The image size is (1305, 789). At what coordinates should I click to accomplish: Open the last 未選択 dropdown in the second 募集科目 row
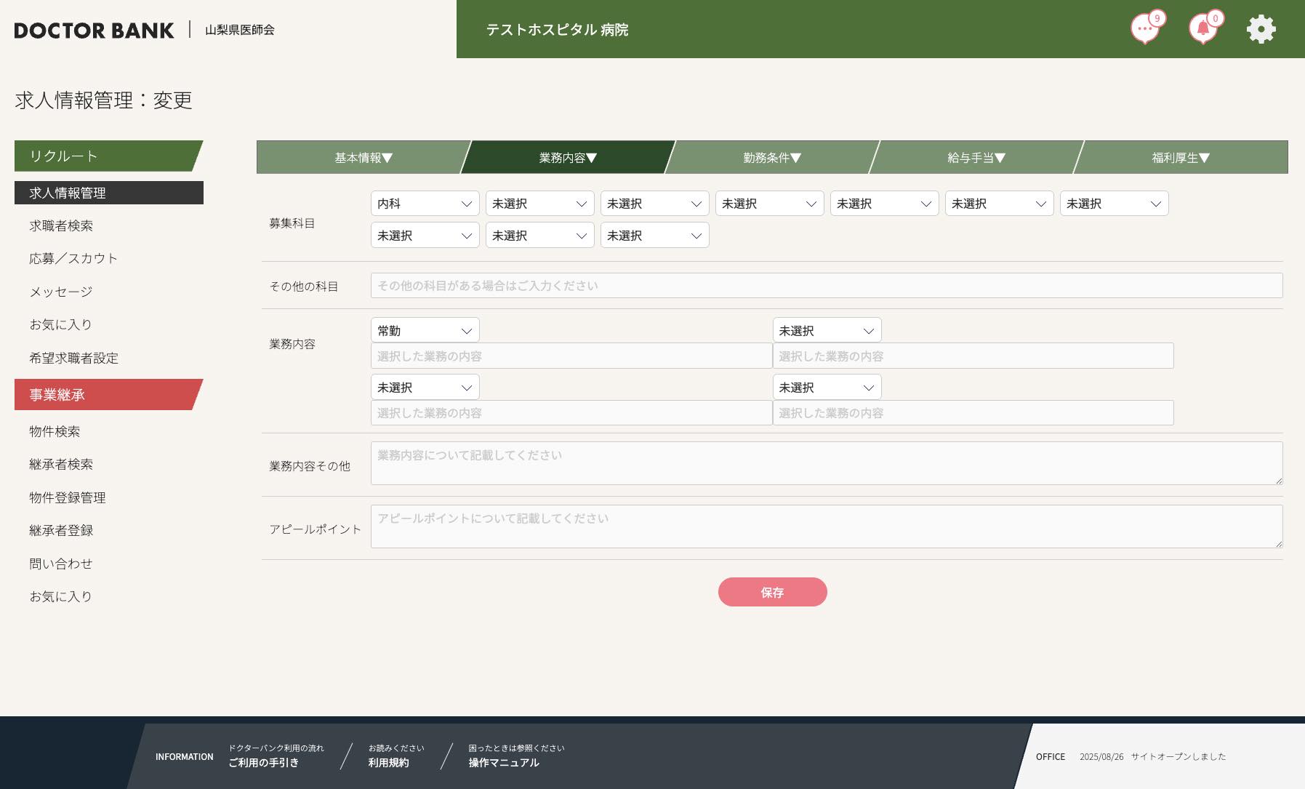654,236
